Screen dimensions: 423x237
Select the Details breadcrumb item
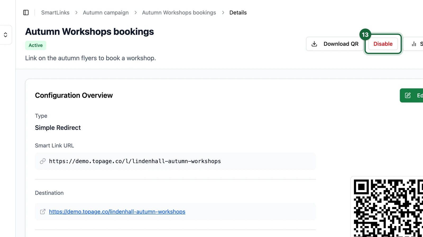coord(238,13)
